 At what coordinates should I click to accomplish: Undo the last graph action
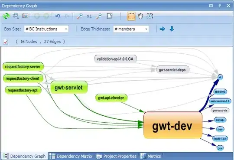[x=58, y=16]
